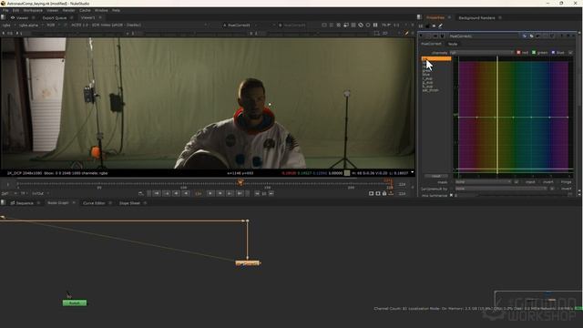Select the sat_thrsh curve in list
Screen dimensions: 583x328
coord(431,90)
